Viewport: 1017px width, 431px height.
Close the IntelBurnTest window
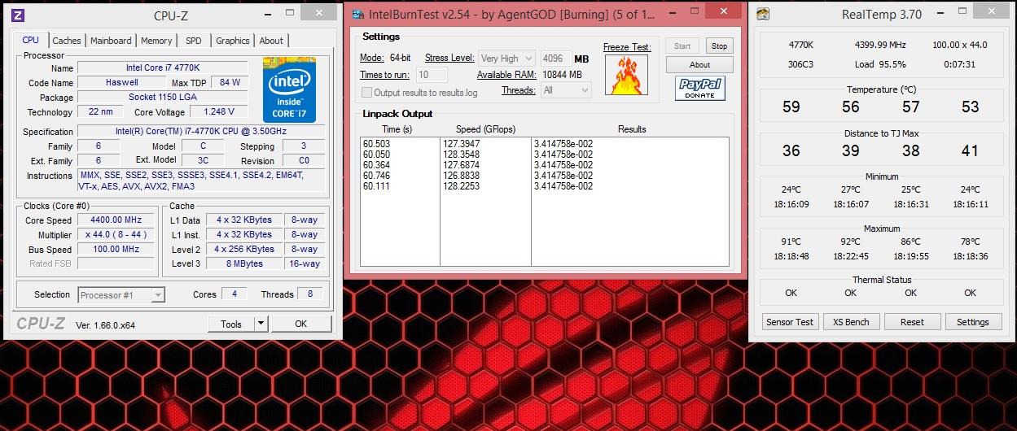click(725, 11)
